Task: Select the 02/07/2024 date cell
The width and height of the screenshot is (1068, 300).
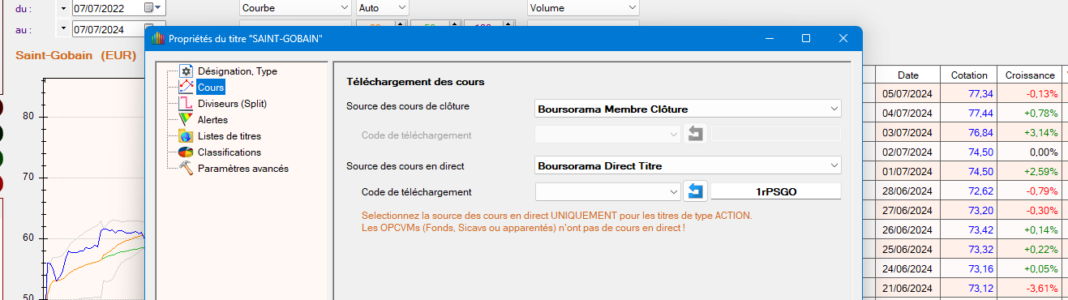Action: [x=907, y=152]
